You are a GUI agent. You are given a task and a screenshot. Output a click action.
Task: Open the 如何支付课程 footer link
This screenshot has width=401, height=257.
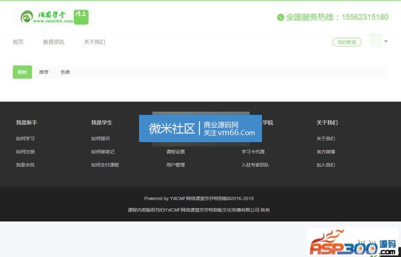(x=105, y=165)
